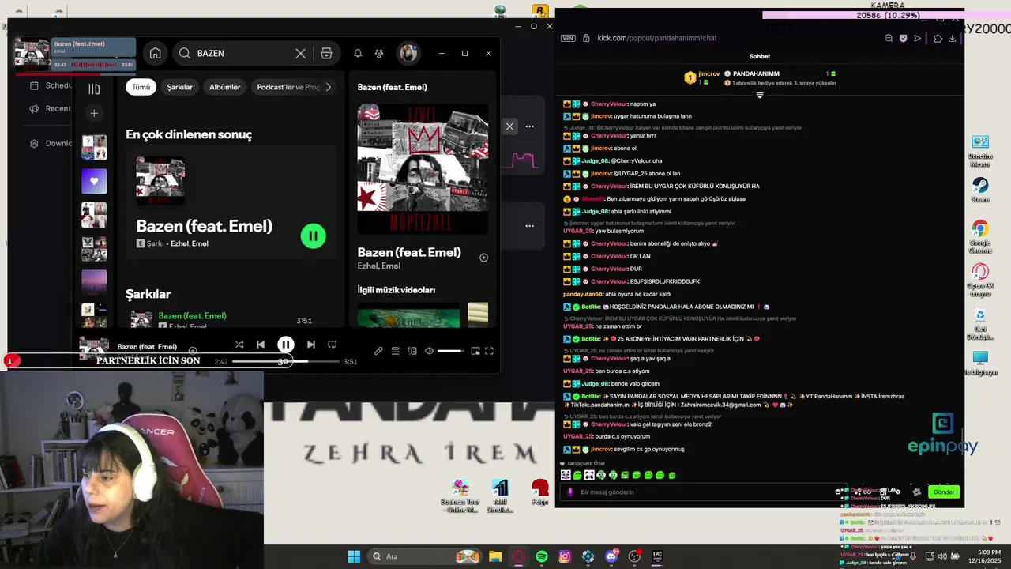Select Podcast'ler ve Programlar chip
1011x569 pixels.
point(288,87)
